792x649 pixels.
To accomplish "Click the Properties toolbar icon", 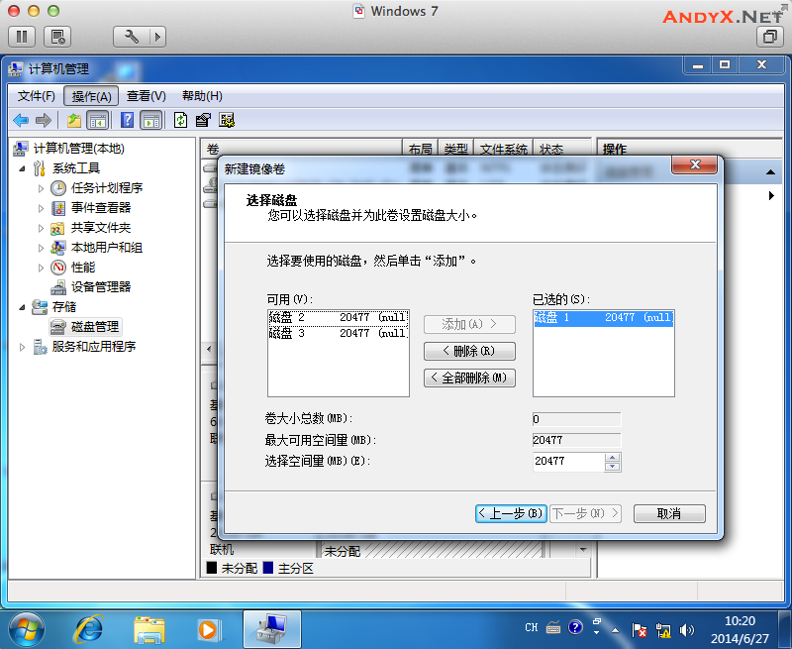I will tap(203, 120).
